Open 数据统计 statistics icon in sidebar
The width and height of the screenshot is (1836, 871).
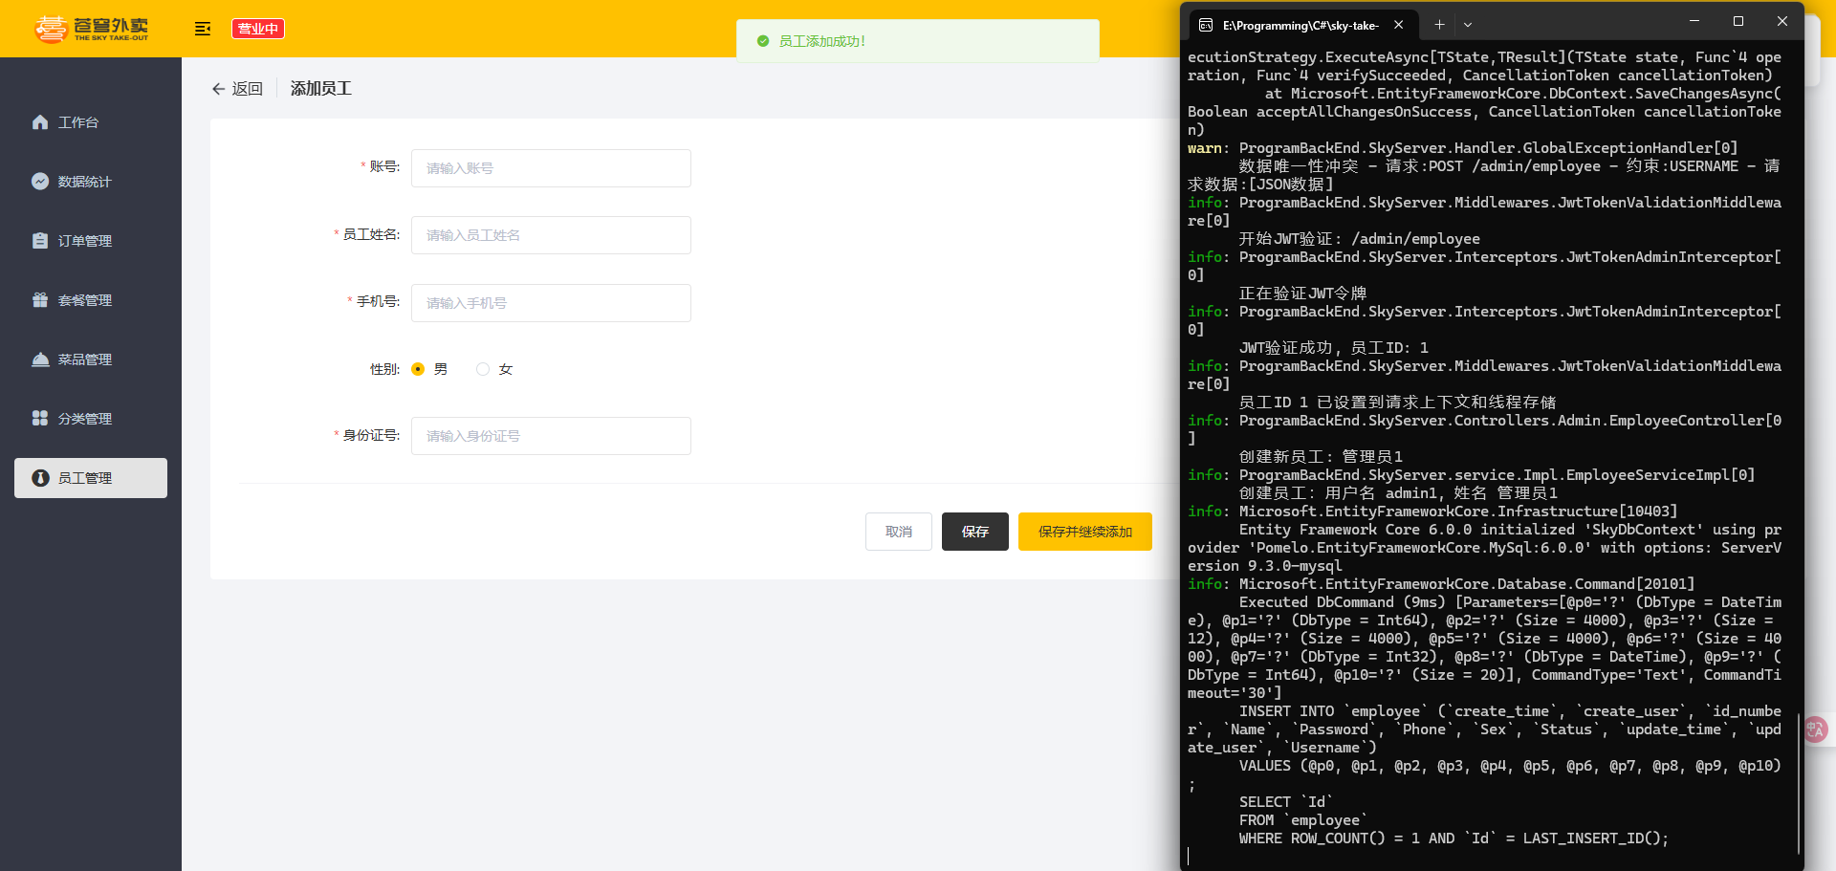[40, 182]
